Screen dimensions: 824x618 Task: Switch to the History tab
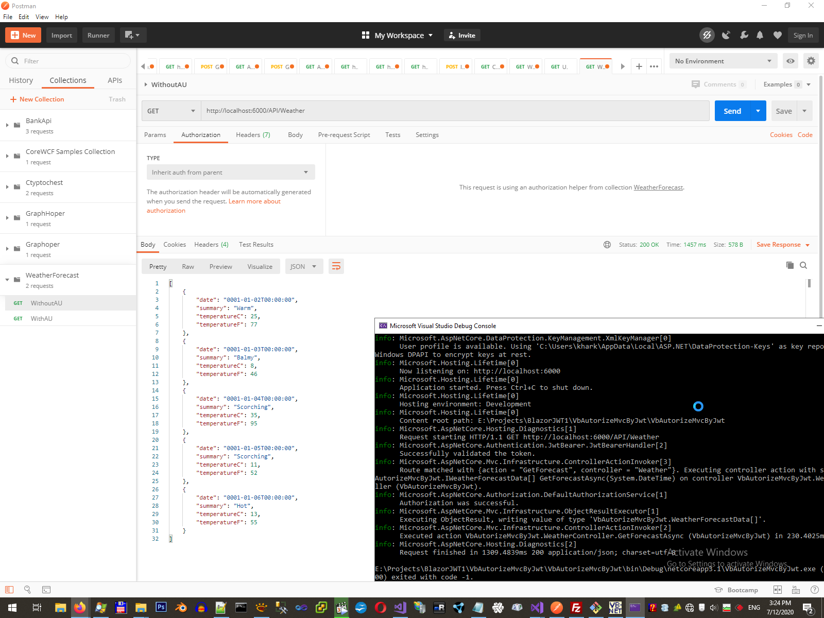(21, 80)
